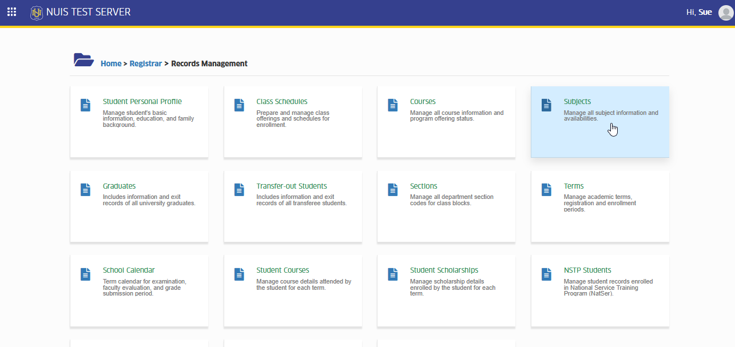Screen dimensions: 735x347
Task: Open Graduates card title
Action: tap(120, 186)
